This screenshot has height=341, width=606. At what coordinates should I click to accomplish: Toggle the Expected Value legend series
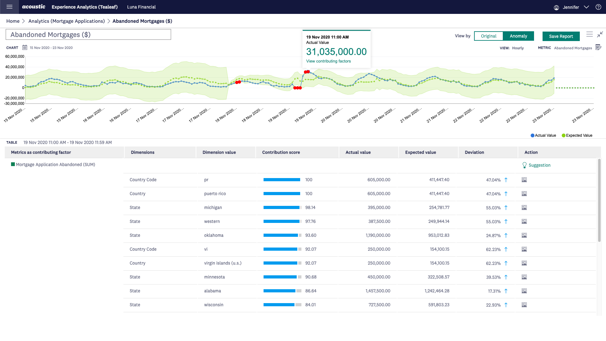[577, 135]
